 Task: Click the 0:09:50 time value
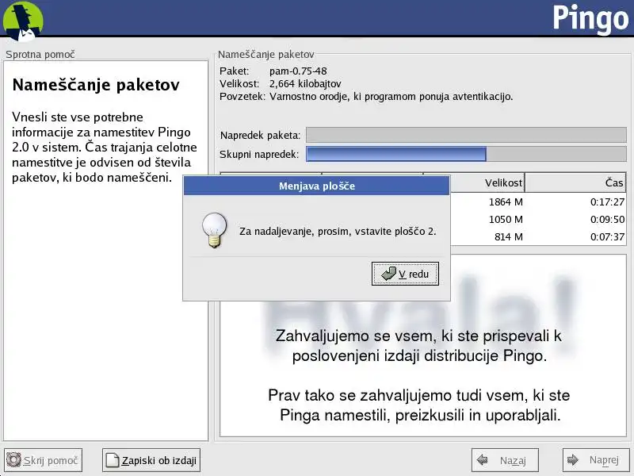pyautogui.click(x=607, y=220)
